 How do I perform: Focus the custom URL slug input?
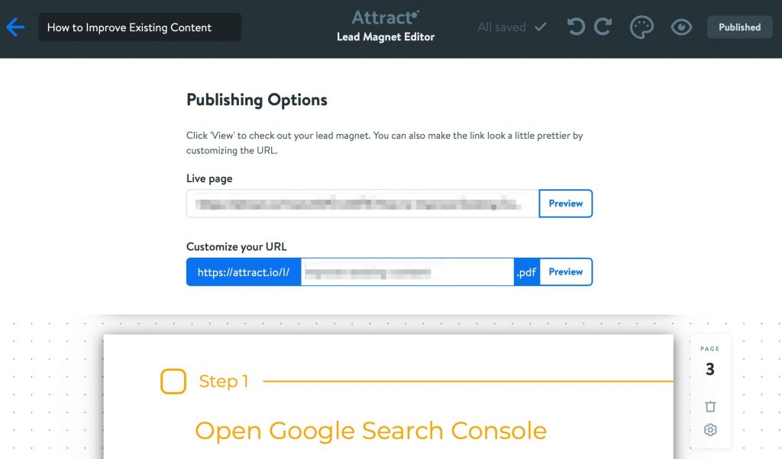[407, 271]
